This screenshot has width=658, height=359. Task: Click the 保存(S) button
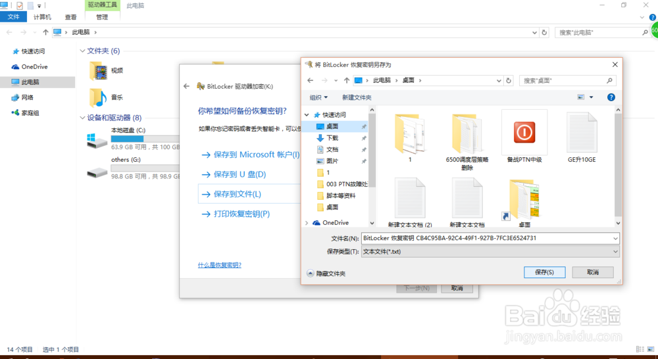[544, 272]
